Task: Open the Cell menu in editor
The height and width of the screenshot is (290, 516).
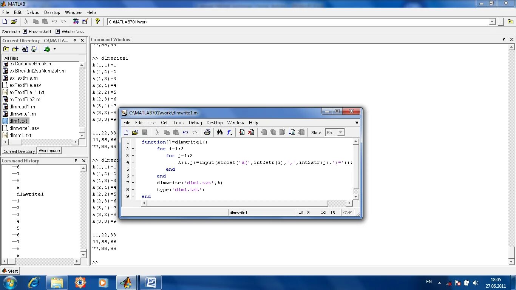Action: [x=165, y=123]
